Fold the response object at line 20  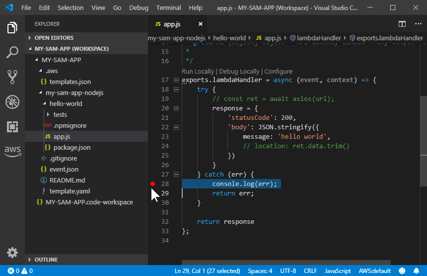point(176,108)
